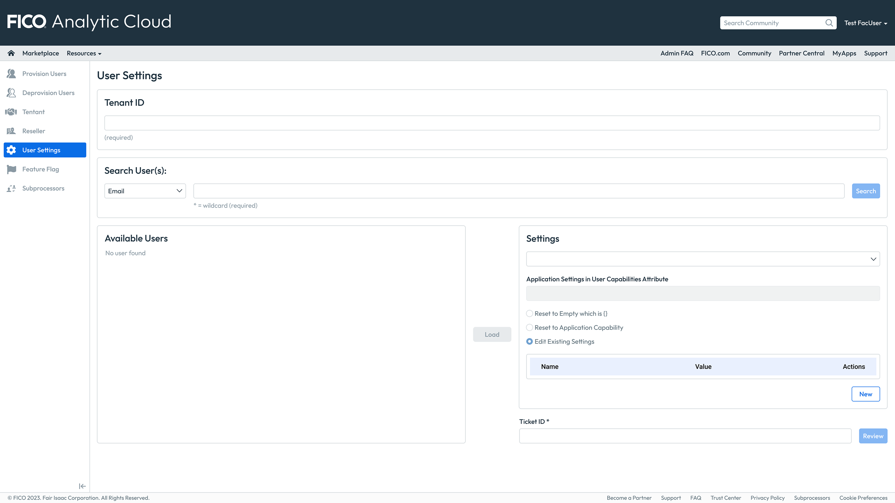The image size is (895, 503).
Task: Select Edit Existing Settings radio button
Action: [x=530, y=342]
